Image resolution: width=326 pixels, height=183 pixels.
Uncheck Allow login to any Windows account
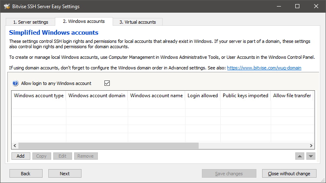107,83
